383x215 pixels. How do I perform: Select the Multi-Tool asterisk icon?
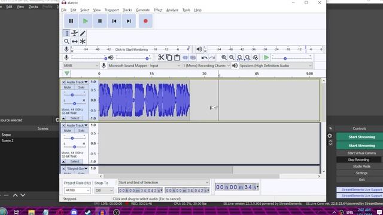coord(83,41)
